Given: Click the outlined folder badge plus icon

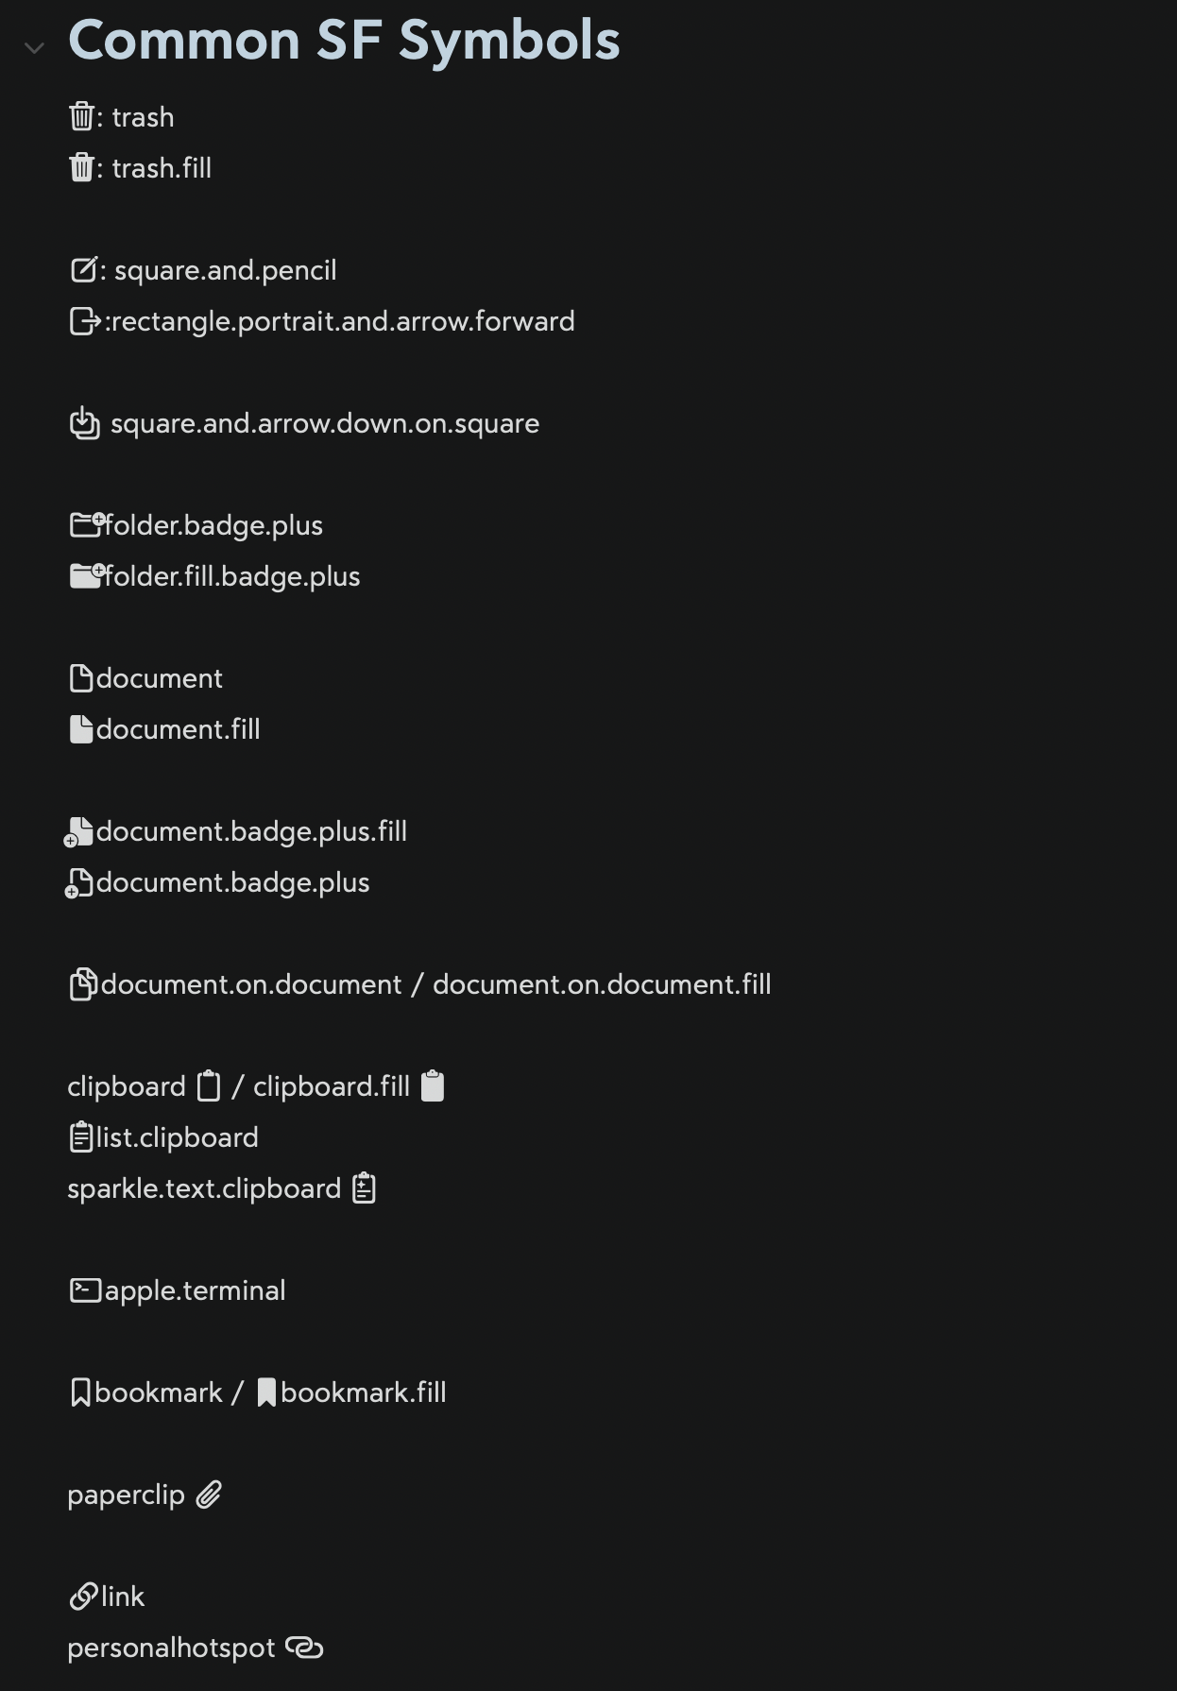Looking at the screenshot, I should [x=87, y=524].
